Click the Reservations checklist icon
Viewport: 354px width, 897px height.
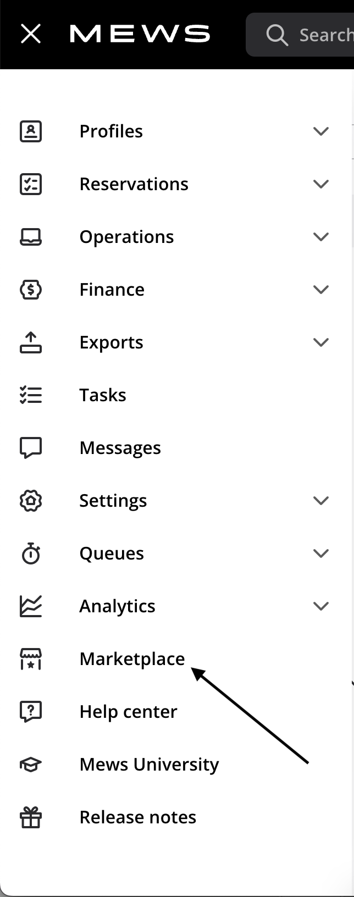tap(31, 184)
